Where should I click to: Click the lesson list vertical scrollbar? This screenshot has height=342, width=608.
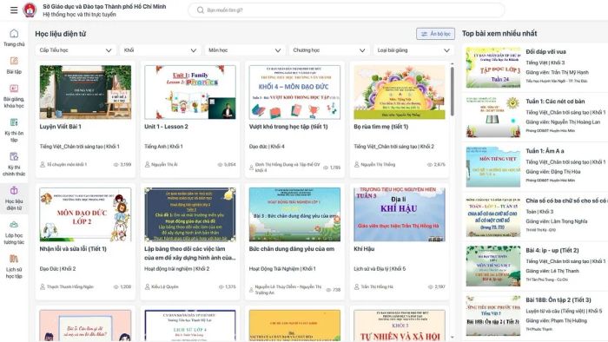(x=453, y=92)
